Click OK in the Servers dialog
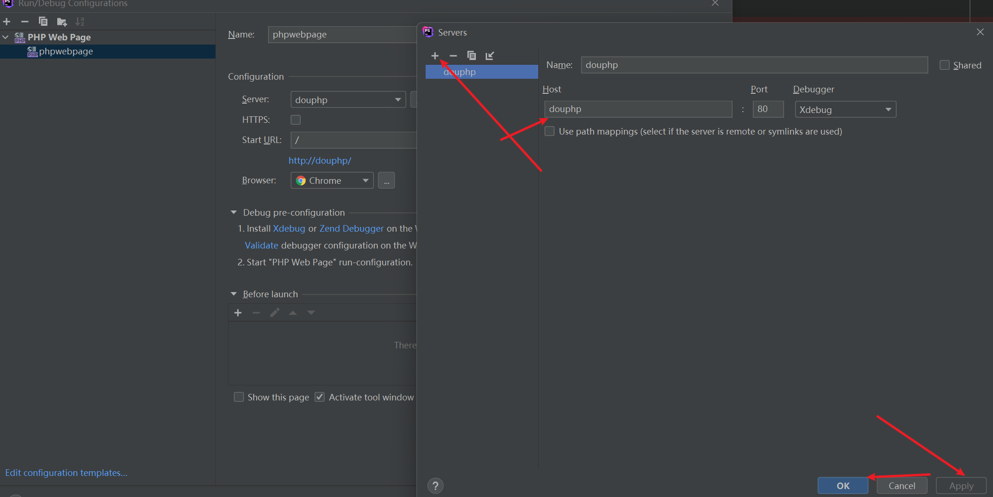 click(843, 486)
